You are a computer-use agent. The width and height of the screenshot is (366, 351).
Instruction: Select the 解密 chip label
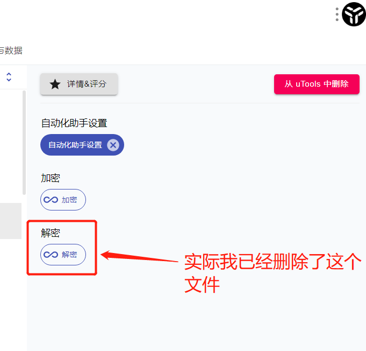(x=69, y=255)
